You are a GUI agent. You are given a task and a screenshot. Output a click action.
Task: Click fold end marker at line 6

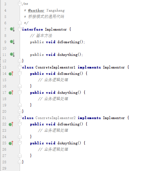pos(20,23)
